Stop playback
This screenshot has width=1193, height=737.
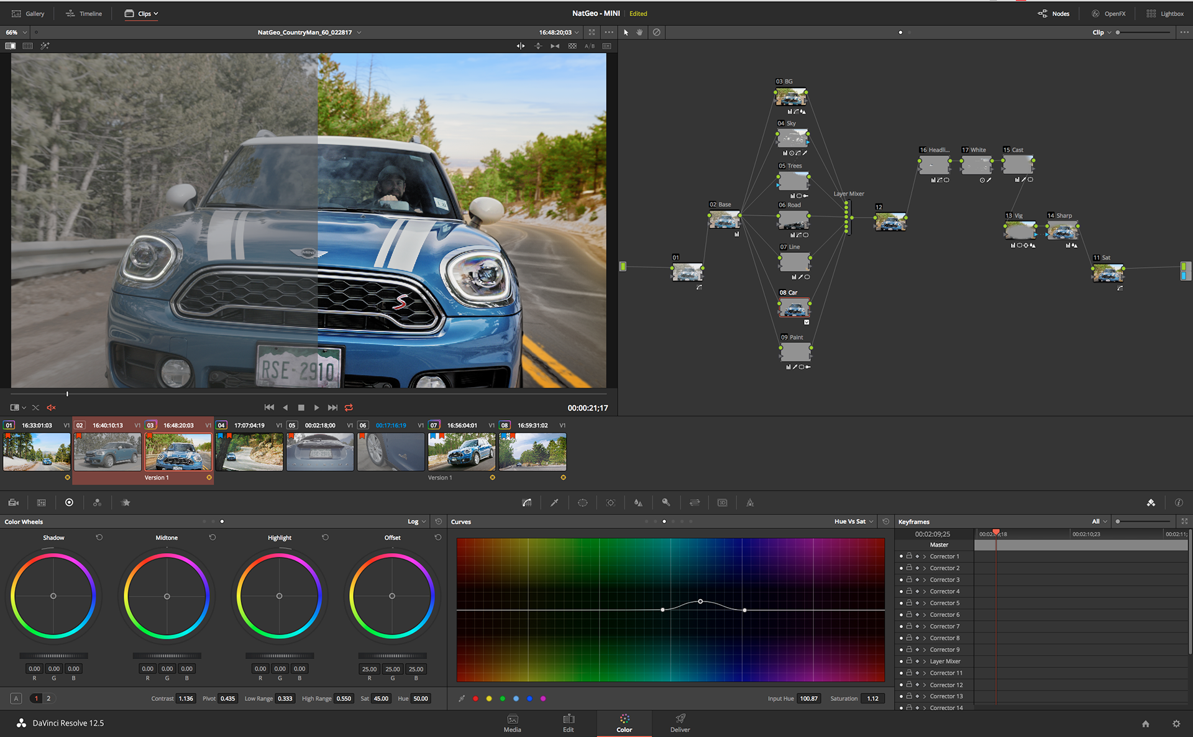[301, 408]
